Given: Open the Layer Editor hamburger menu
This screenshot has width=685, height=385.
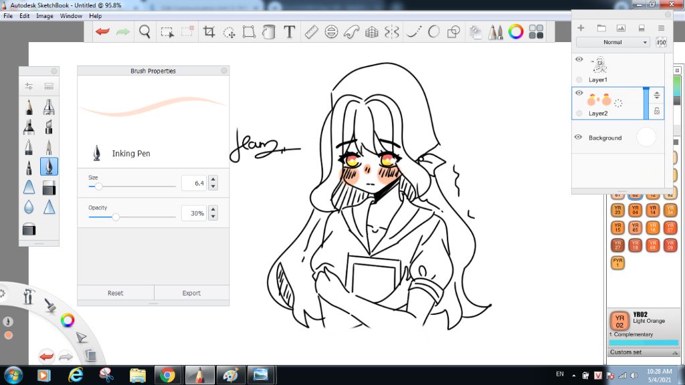Looking at the screenshot, I should [662, 28].
